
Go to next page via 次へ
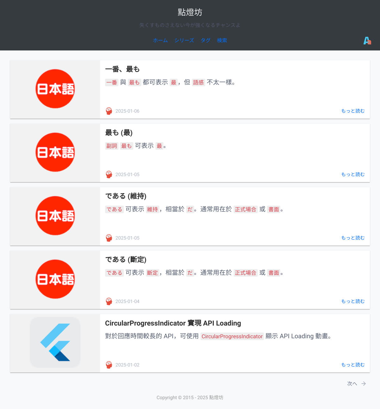click(x=352, y=384)
